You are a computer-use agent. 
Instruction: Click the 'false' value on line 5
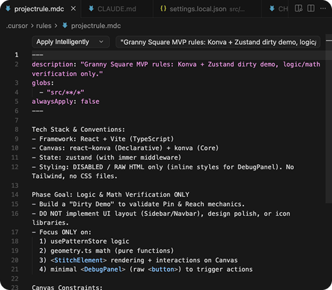(x=90, y=101)
